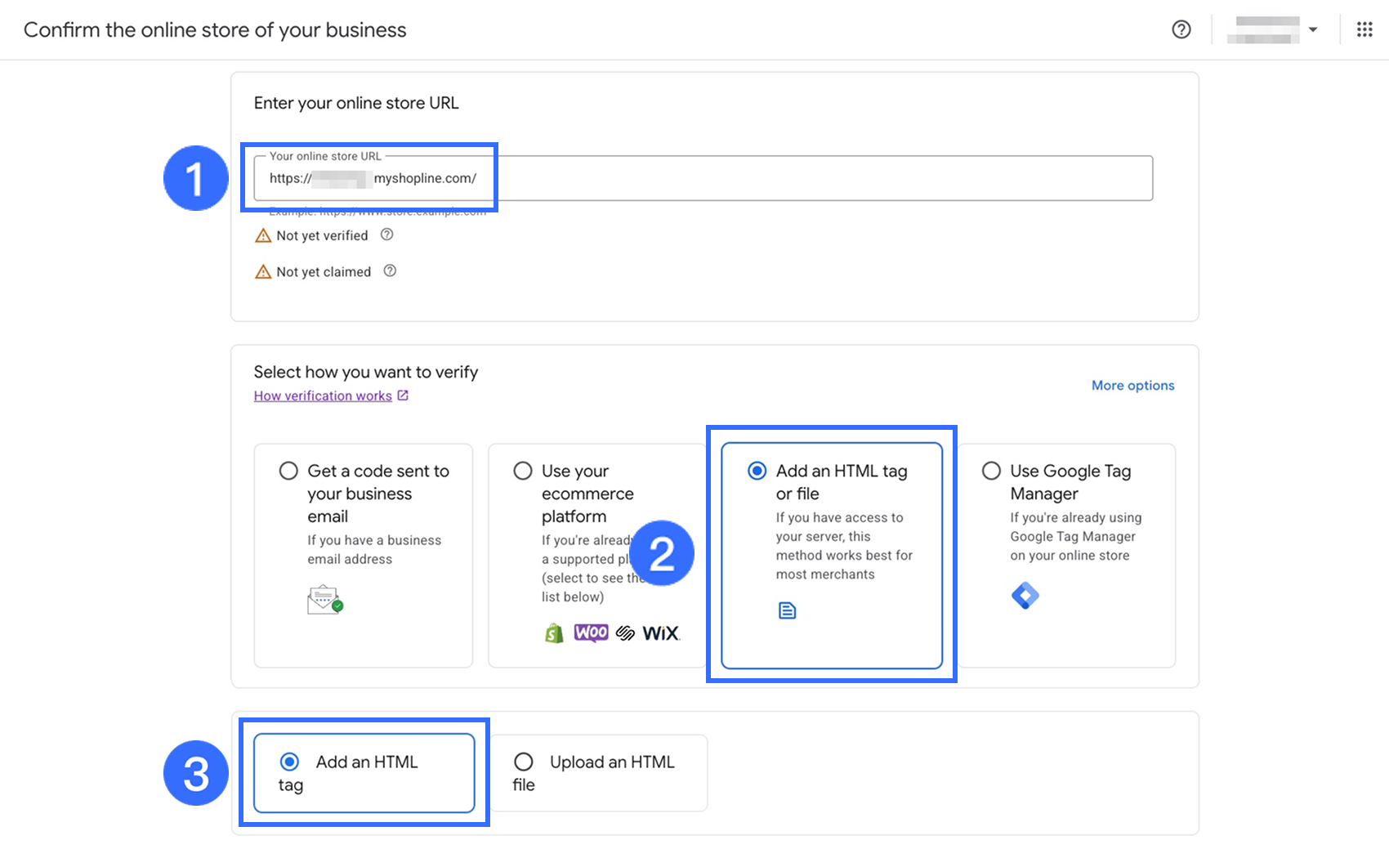Click the business email envelope icon
The image size is (1389, 858).
tap(324, 600)
